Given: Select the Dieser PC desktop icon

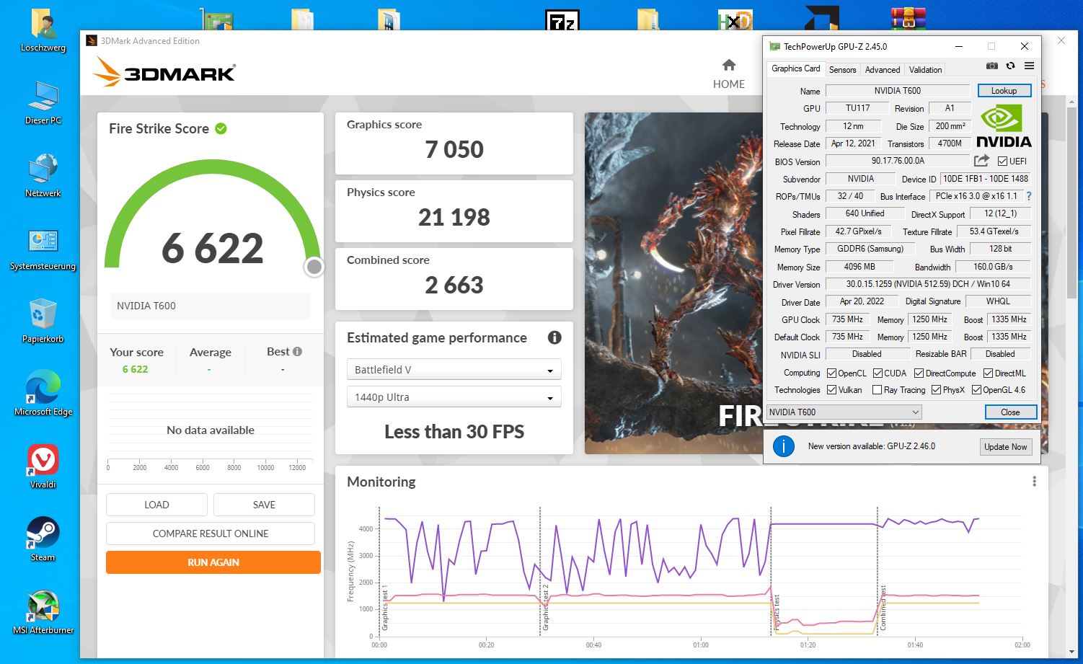Looking at the screenshot, I should click(x=43, y=103).
